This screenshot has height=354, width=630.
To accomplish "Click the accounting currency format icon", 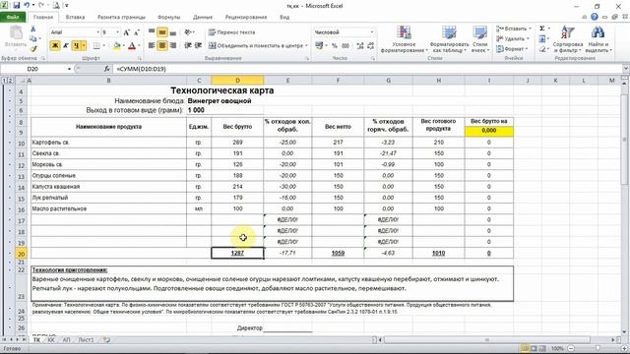I will [319, 46].
